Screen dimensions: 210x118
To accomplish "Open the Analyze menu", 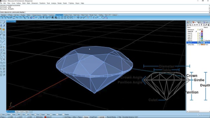I will [54, 3].
